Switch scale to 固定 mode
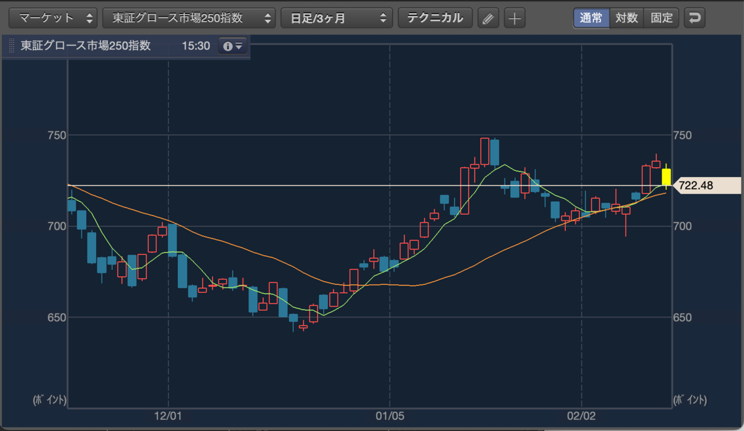Screen dimensions: 744x431 (662, 18)
